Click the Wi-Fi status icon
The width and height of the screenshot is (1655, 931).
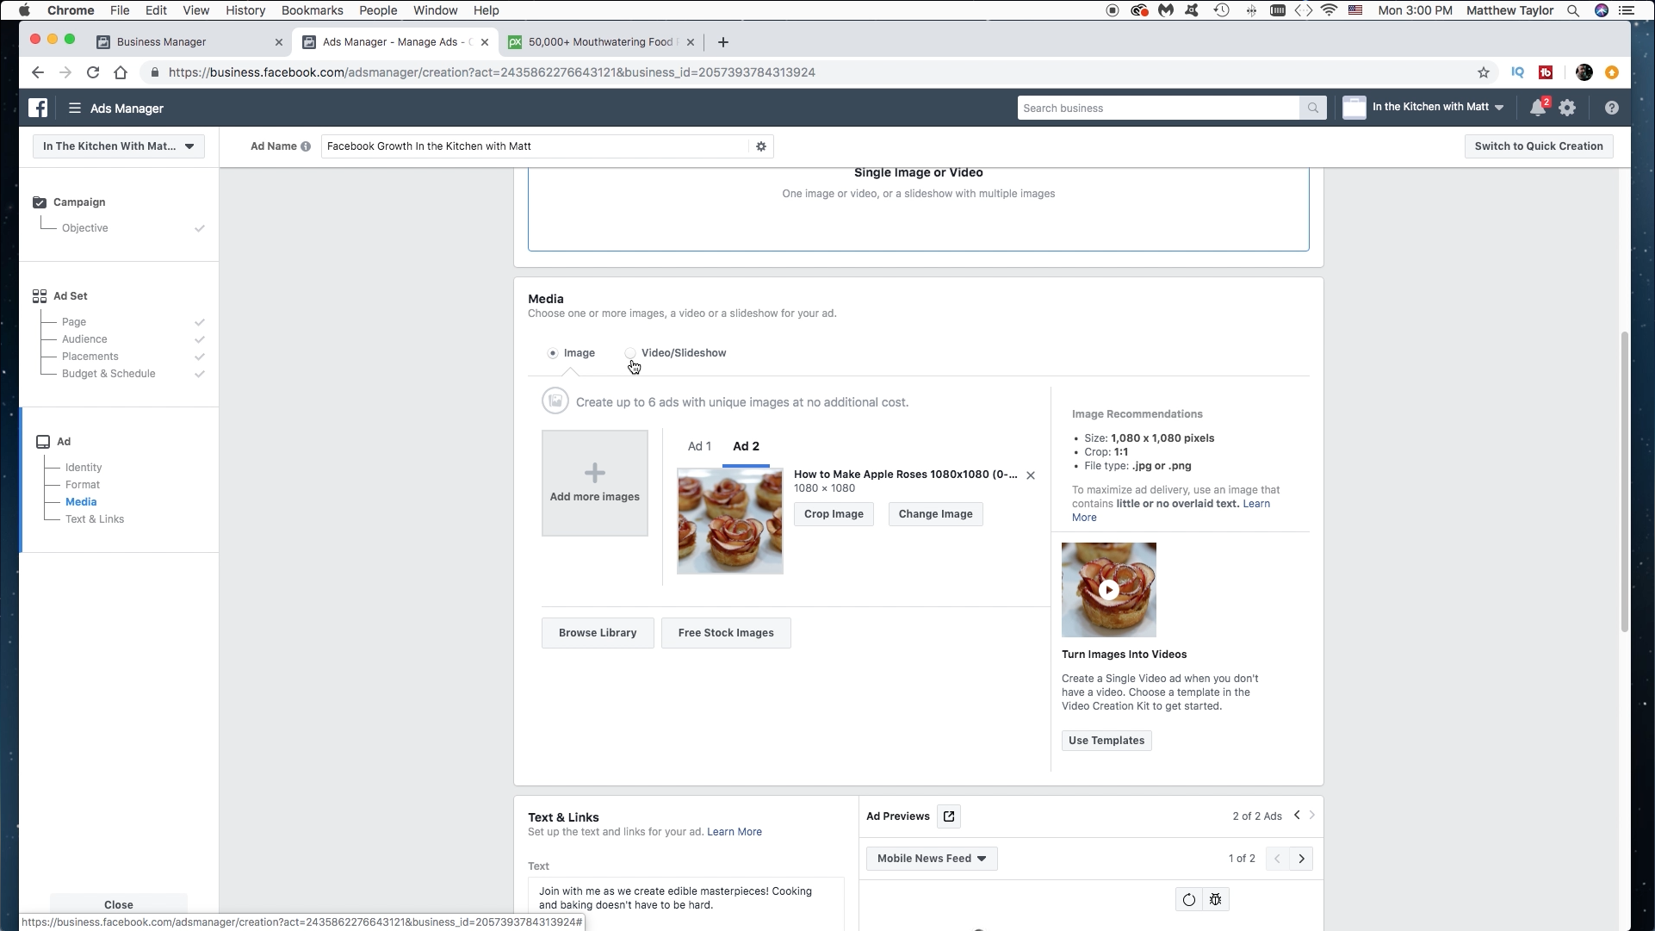tap(1329, 10)
